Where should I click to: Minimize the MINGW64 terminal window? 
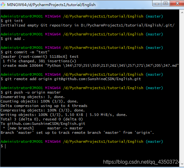tap(157, 4)
